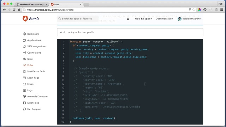Click the browser Home icon
The width and height of the screenshot is (226, 127).
click(19, 10)
